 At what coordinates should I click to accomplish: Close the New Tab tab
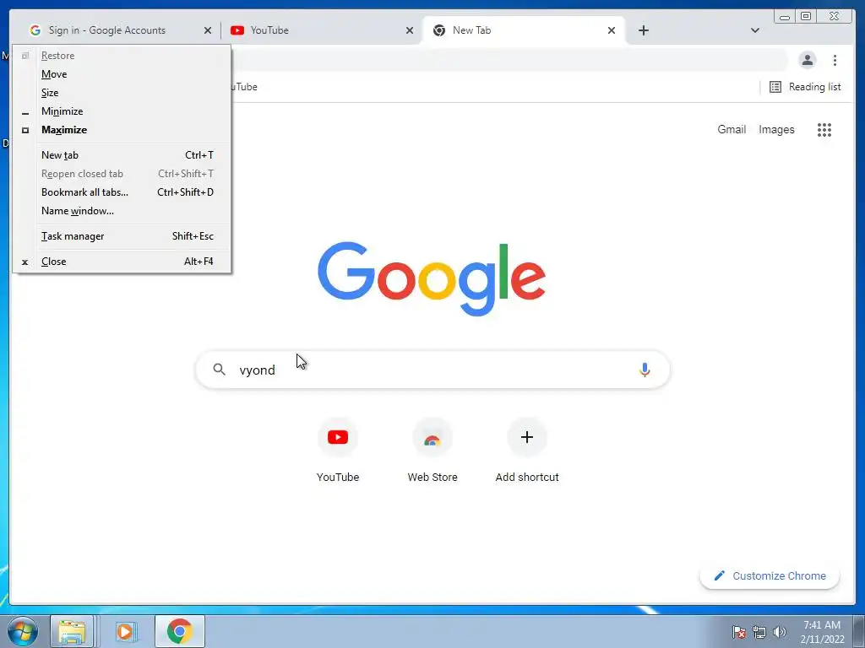point(612,31)
